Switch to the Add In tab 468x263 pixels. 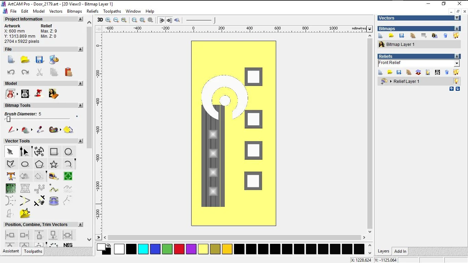point(400,251)
